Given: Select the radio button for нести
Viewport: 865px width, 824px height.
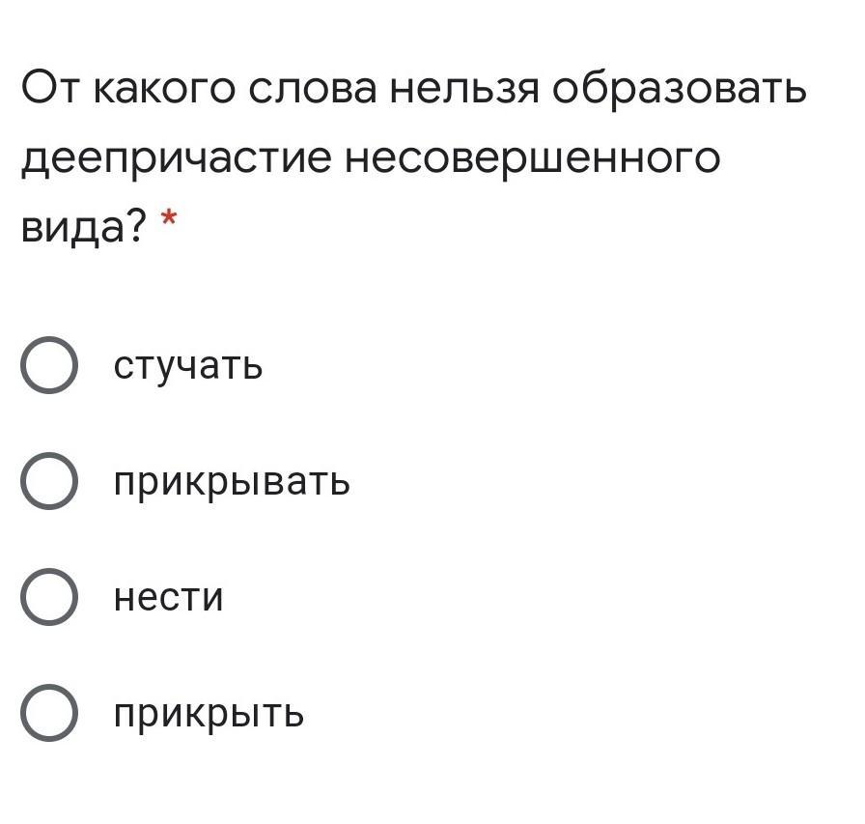Looking at the screenshot, I should [x=49, y=597].
